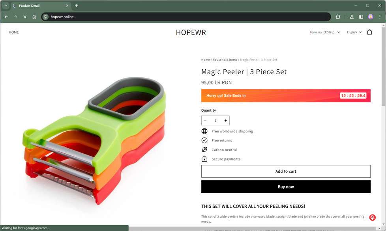386x231 pixels.
Task: Increase quantity with plus button
Action: (x=225, y=120)
